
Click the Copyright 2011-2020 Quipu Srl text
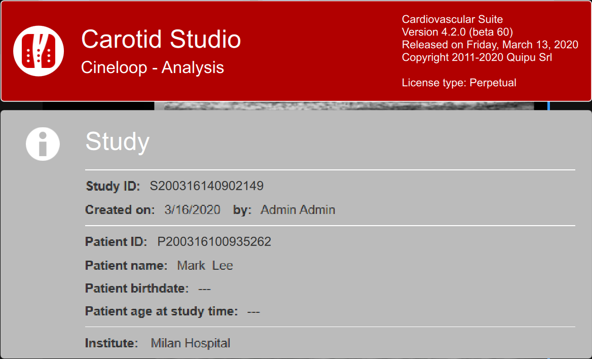[x=476, y=57]
